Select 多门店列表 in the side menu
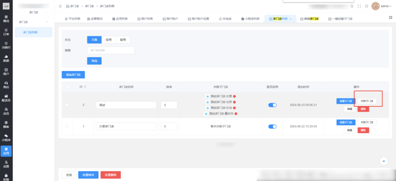 point(34,32)
